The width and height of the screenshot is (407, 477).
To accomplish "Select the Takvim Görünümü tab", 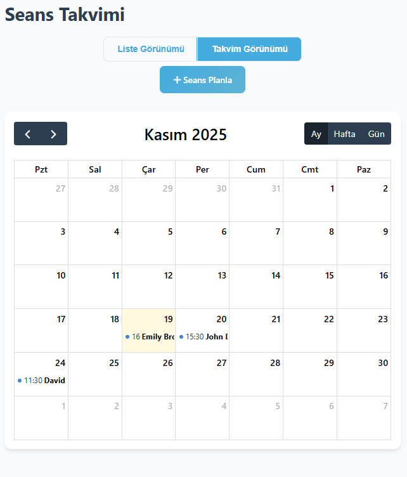I will [x=250, y=49].
